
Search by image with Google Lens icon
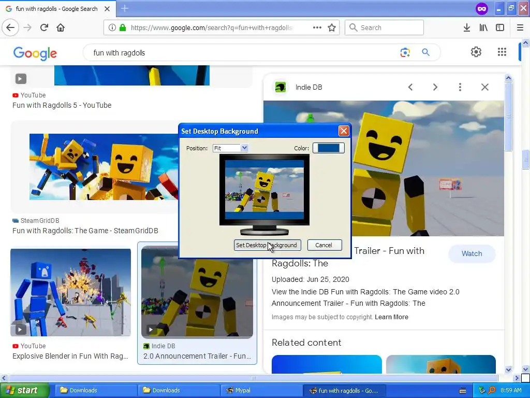(405, 52)
